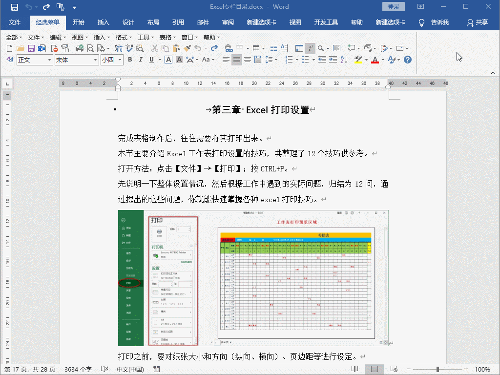Screen dimensions: 500x375
Task: Switch to the 审阅 ribbon tab
Action: [228, 22]
